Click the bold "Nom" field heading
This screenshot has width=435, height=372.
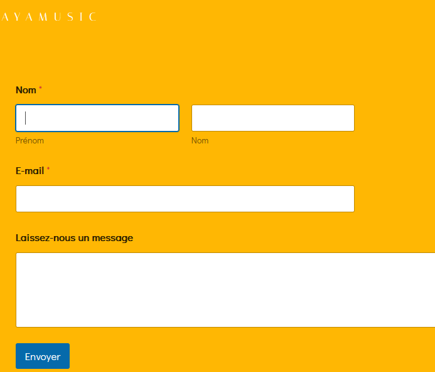pyautogui.click(x=26, y=90)
